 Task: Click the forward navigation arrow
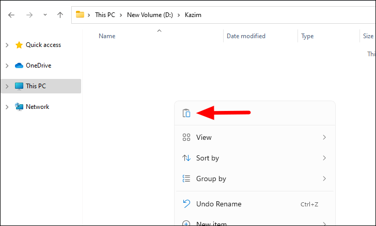click(29, 15)
